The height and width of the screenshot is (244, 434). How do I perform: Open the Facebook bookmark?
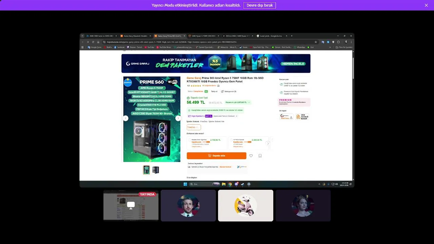coord(119,47)
